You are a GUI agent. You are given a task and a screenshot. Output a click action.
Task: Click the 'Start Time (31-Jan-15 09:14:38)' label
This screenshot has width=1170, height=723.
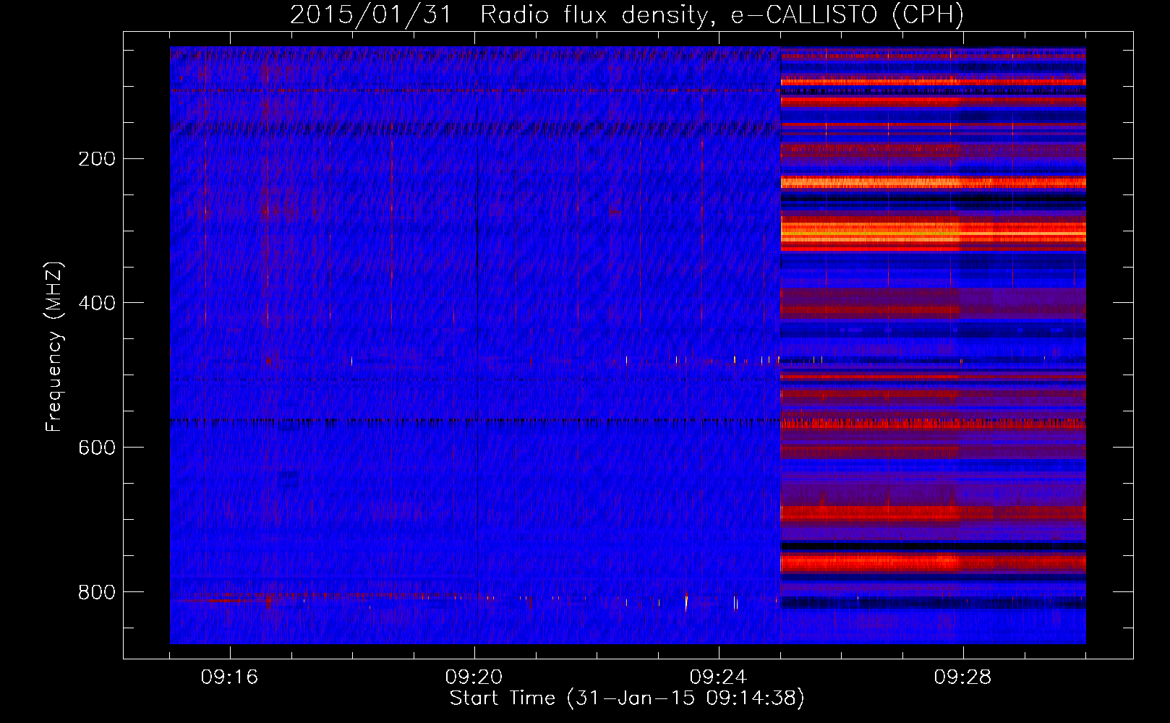click(627, 698)
